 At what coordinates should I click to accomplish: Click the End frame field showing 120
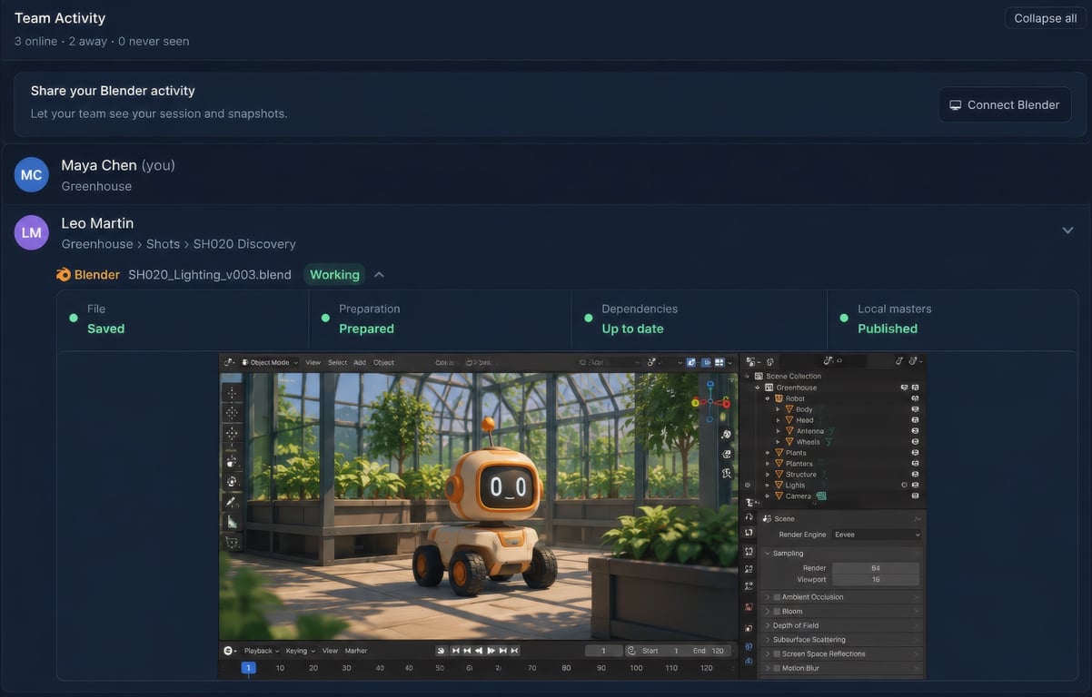(710, 651)
